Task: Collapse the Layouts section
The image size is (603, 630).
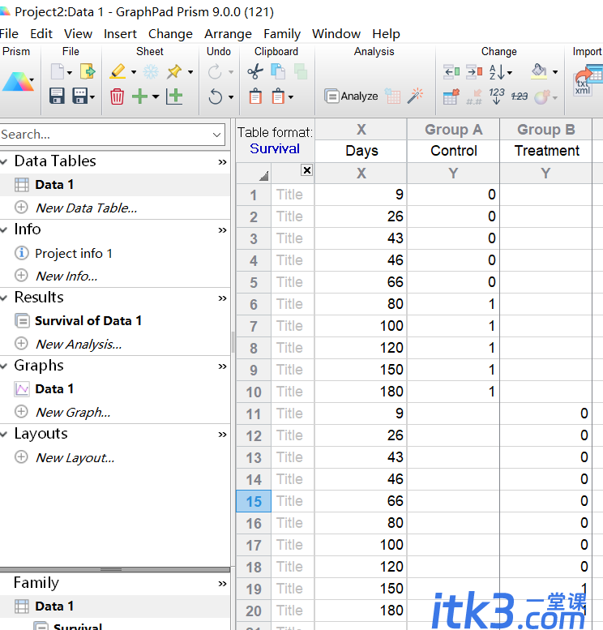Action: coord(4,435)
